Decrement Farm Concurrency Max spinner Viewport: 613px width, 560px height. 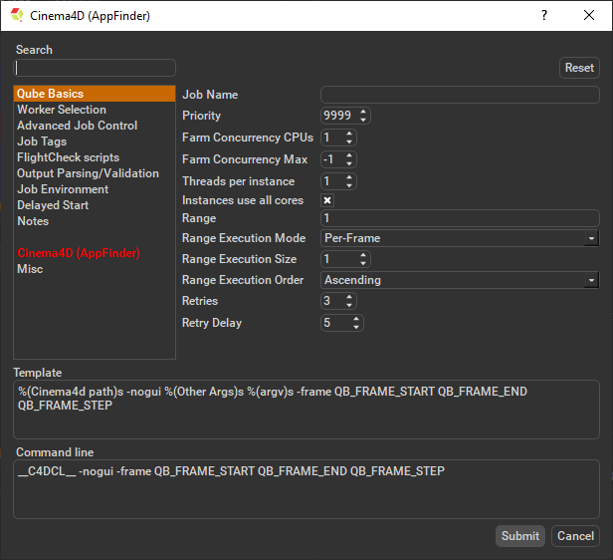[349, 163]
